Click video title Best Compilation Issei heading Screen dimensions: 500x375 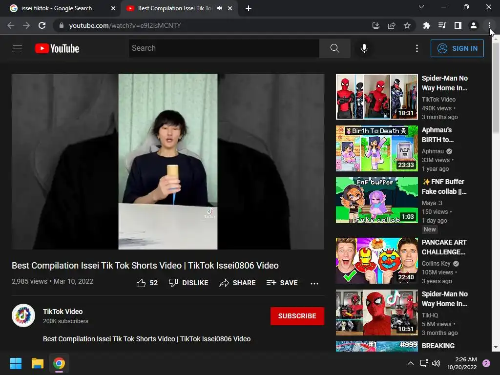145,265
